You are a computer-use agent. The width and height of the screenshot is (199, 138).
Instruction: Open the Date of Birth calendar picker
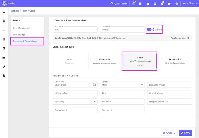pyautogui.click(x=94, y=85)
